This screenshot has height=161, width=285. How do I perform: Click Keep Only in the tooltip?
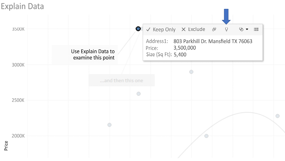point(161,30)
